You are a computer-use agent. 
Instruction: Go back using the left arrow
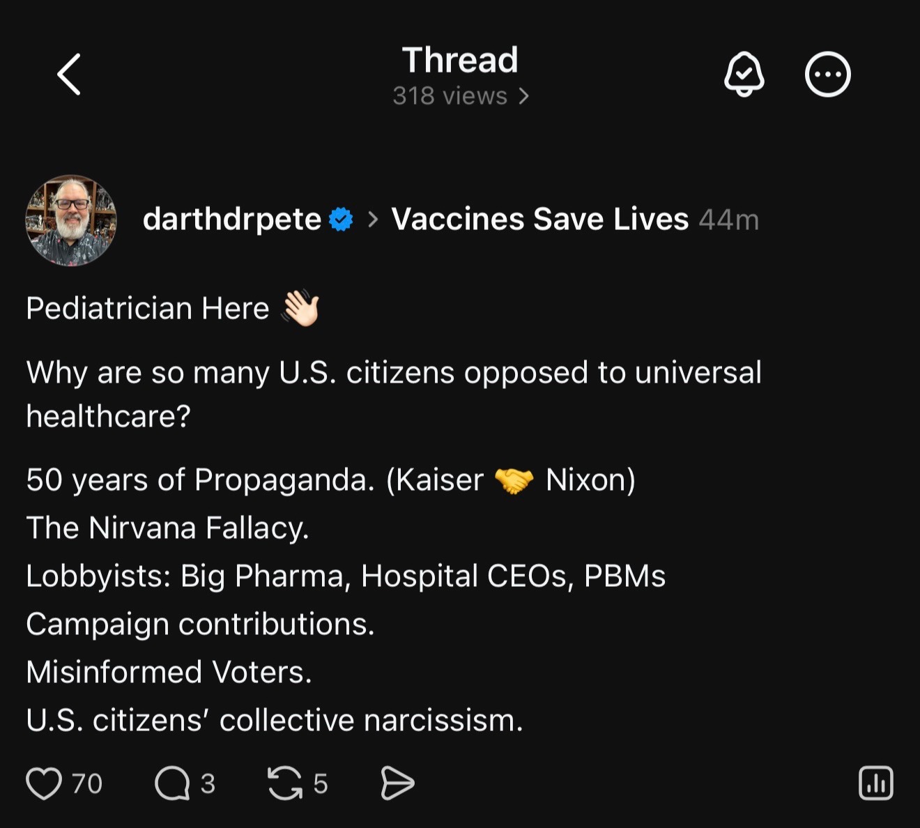coord(69,75)
